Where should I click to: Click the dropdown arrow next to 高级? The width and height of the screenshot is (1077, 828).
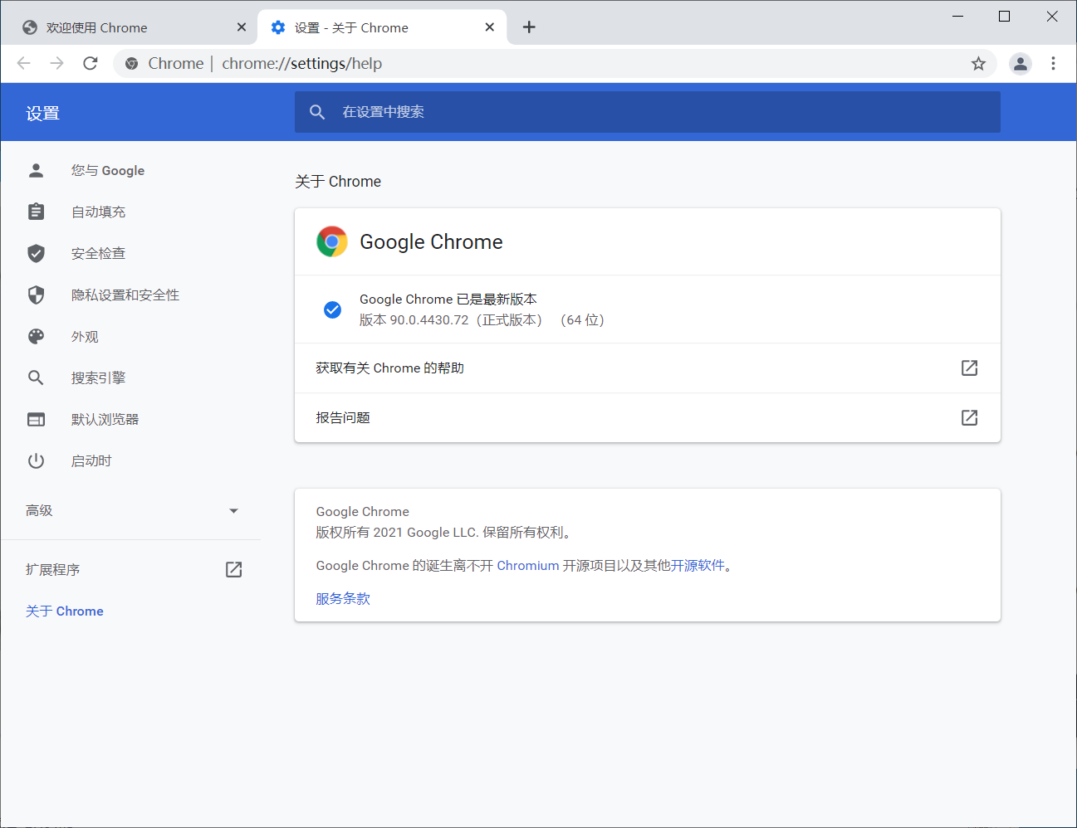[x=233, y=511]
